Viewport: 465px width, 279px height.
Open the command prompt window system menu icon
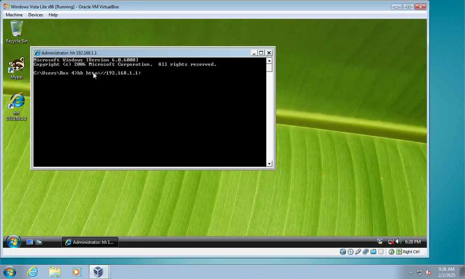pyautogui.click(x=37, y=53)
